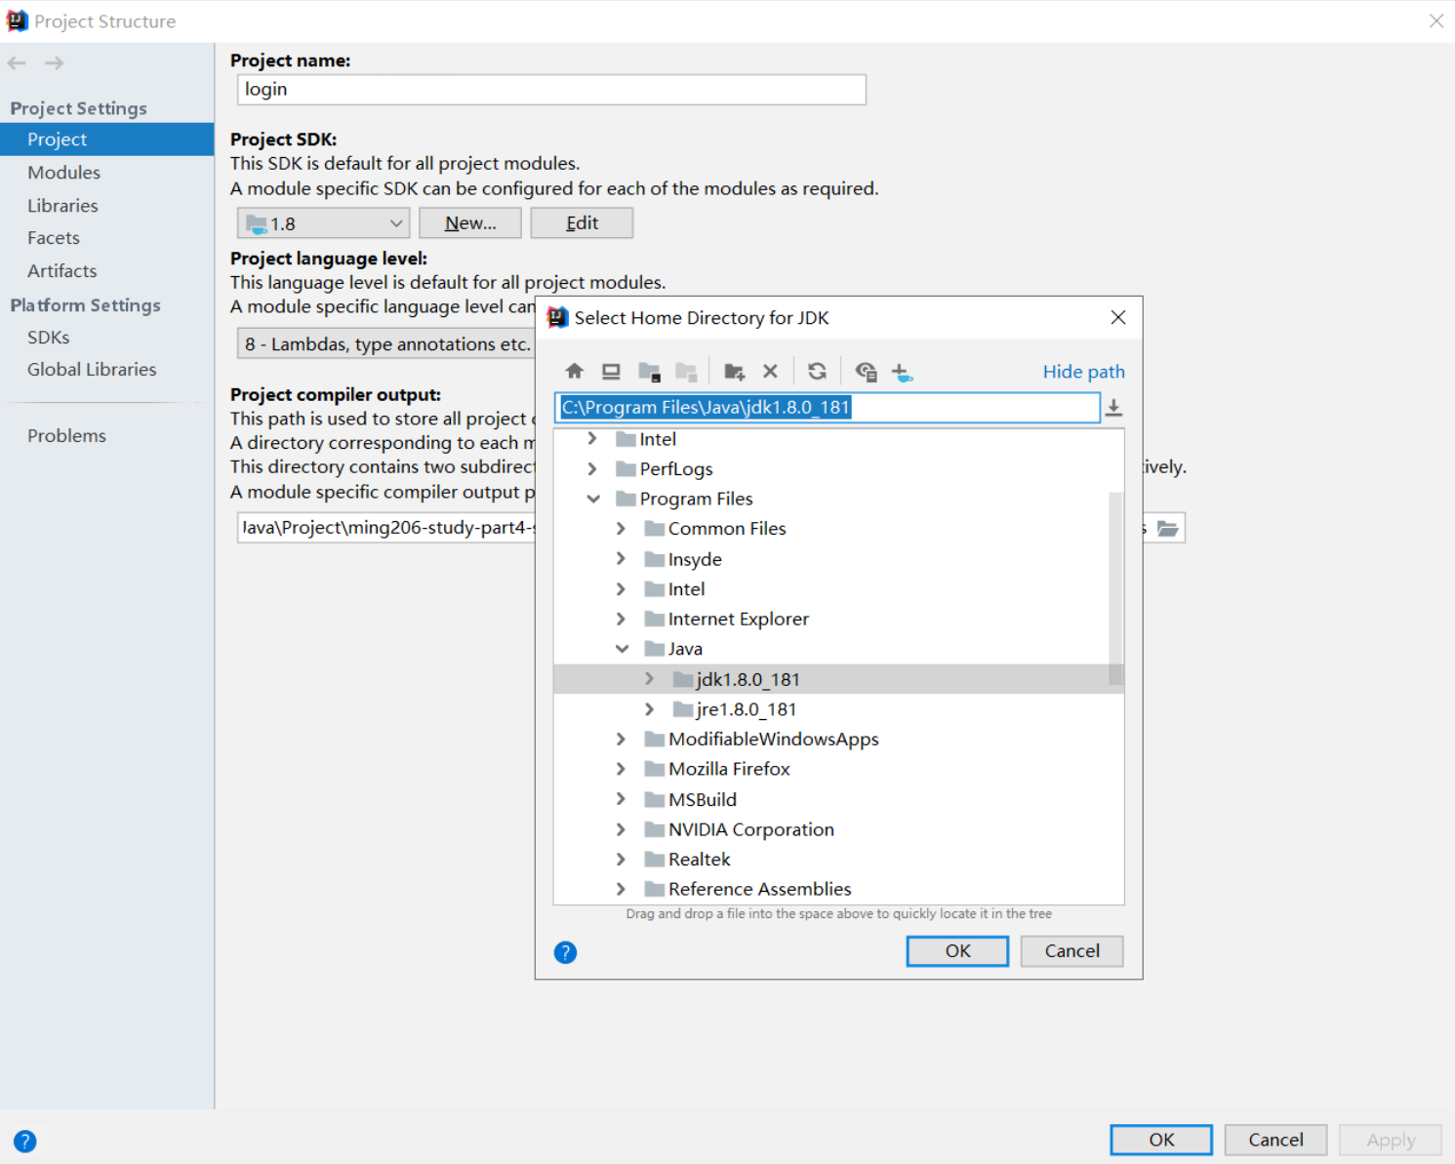The height and width of the screenshot is (1164, 1455).
Task: Open Libraries settings
Action: pos(62,206)
